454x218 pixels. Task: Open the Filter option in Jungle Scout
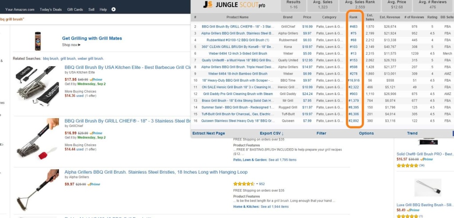321,133
